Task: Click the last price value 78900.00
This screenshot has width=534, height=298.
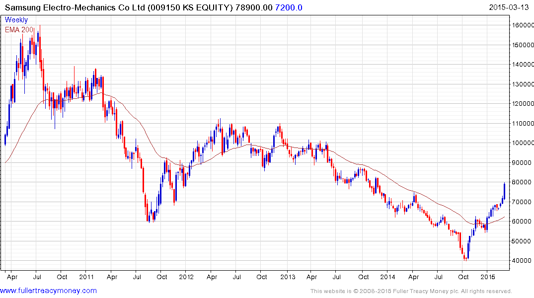Action: click(254, 7)
